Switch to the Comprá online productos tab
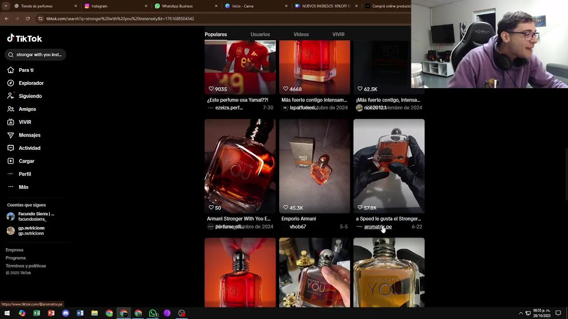This screenshot has height=319, width=568. point(387,6)
